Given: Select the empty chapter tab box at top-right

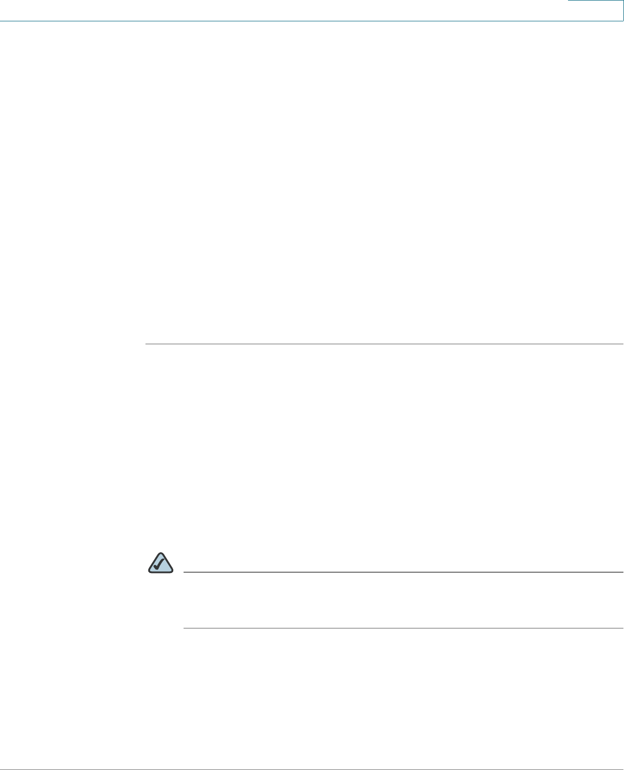Looking at the screenshot, I should [595, 10].
